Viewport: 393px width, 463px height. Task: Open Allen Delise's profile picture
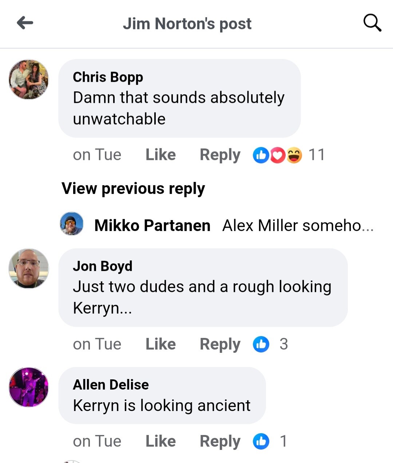(29, 387)
